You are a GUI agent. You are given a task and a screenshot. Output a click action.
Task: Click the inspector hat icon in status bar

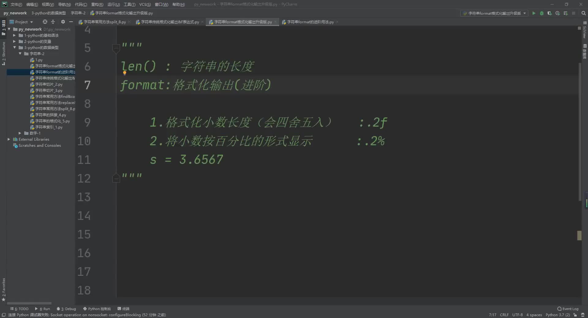tap(583, 315)
